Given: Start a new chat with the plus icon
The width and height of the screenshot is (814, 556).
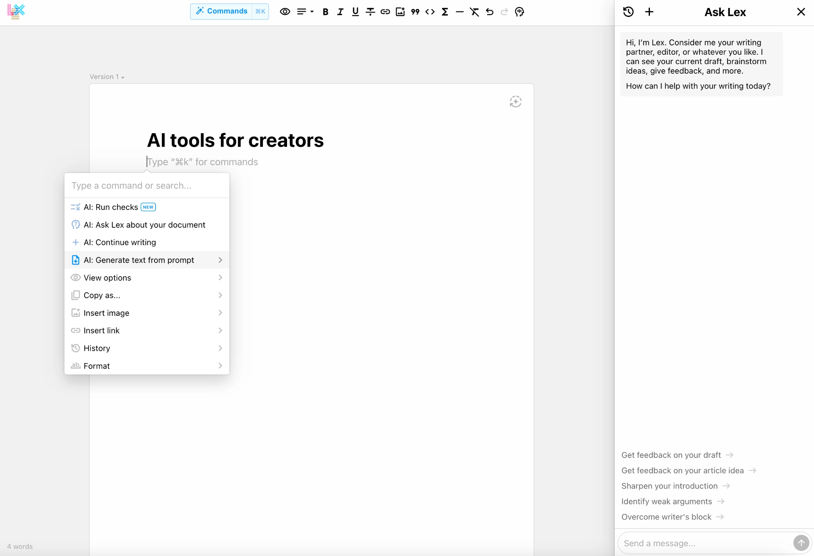Looking at the screenshot, I should (649, 11).
